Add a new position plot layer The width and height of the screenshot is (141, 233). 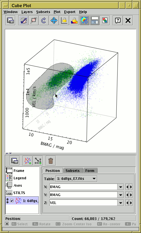pyautogui.click(x=28, y=161)
